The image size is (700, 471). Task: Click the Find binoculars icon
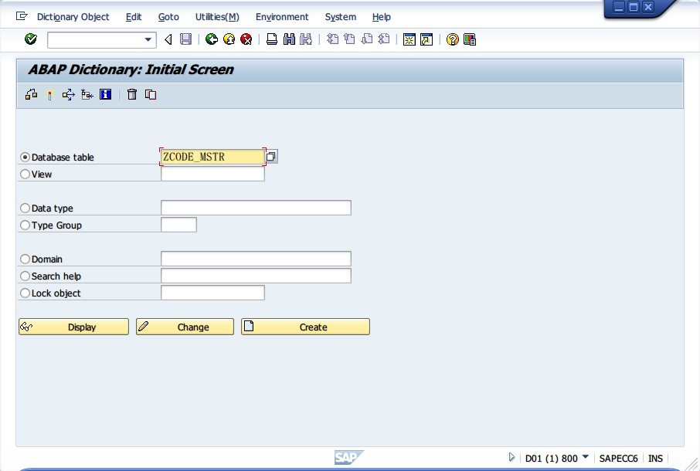tap(289, 39)
